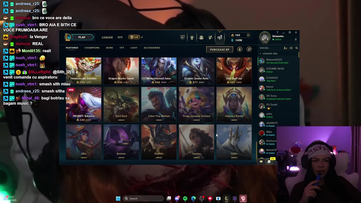361x203 pixels.
Task: Select friend AntonioDG23 in Social list
Action: (x=278, y=61)
